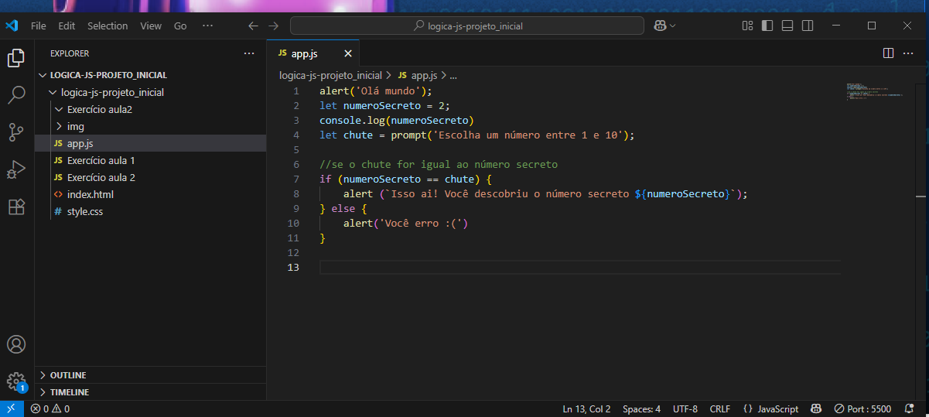Click line number 7 in gutter
Viewport: 929px width, 417px height.
295,179
